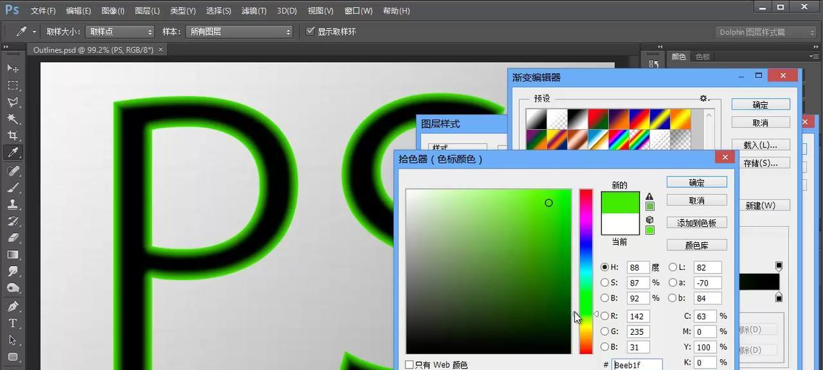The image size is (823, 370).
Task: Open the color panel flyout menu
Action: (x=814, y=57)
